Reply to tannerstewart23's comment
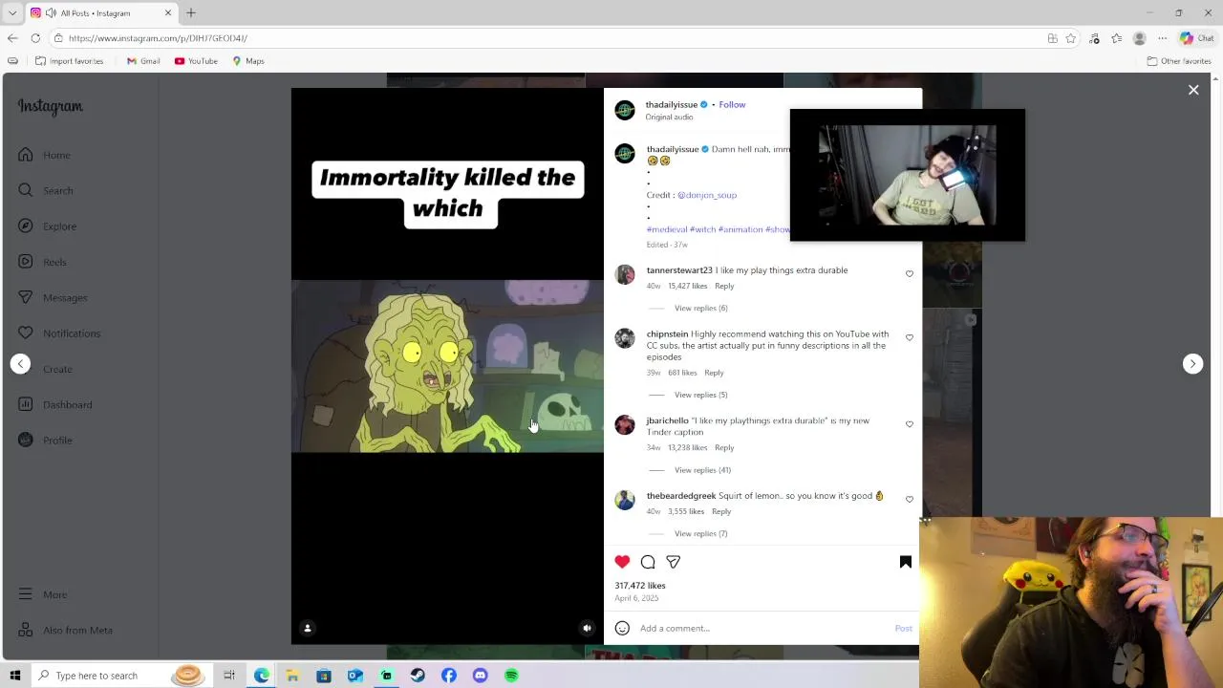 (724, 286)
